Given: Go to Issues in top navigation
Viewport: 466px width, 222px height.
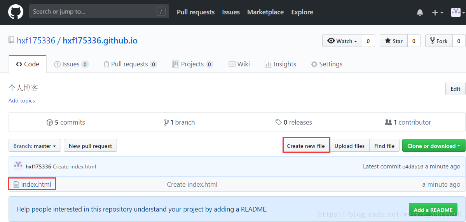Looking at the screenshot, I should point(231,12).
